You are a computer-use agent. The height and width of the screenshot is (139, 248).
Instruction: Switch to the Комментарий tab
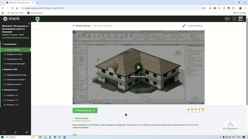coord(82,119)
